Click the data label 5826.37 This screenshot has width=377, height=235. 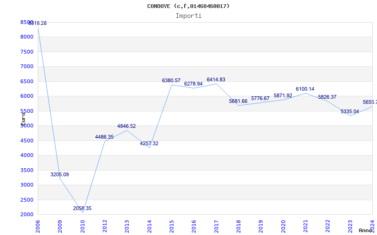[327, 97]
